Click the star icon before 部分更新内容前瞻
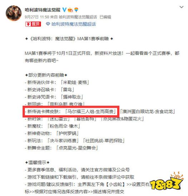Screen dimensions: 188x196 pyautogui.click(x=26, y=75)
